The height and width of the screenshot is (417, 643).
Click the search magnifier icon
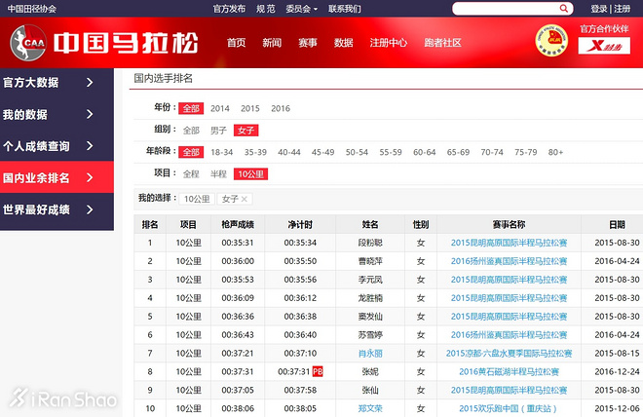point(564,8)
